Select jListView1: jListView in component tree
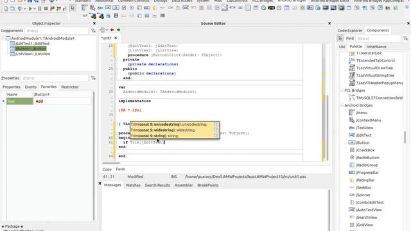This screenshot has height=231, width=411. tap(33, 54)
